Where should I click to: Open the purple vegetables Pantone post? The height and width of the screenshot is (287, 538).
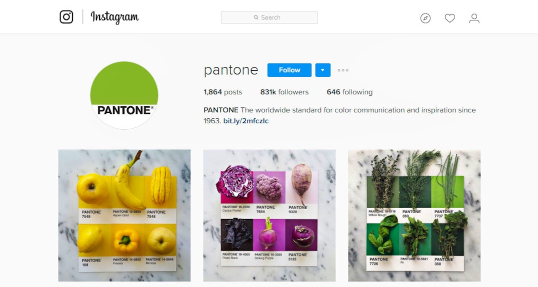pos(269,216)
